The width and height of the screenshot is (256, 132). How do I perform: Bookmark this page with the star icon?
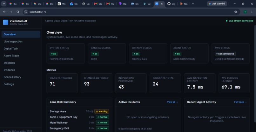tap(236, 12)
